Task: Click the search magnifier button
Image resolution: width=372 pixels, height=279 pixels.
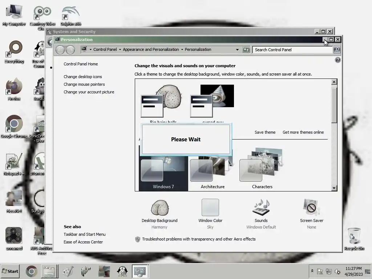Action: [x=337, y=49]
